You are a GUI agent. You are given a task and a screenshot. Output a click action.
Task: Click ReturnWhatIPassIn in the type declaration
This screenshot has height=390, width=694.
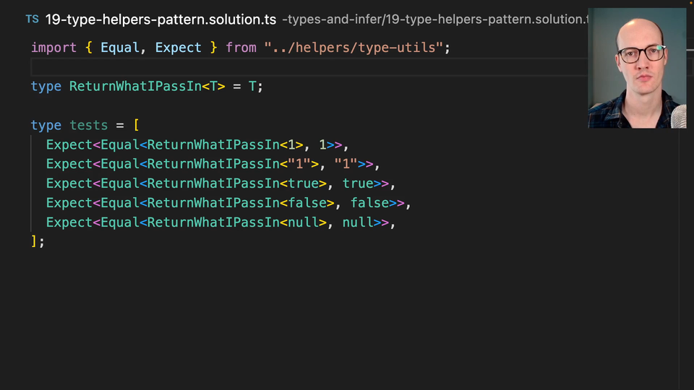click(x=135, y=87)
